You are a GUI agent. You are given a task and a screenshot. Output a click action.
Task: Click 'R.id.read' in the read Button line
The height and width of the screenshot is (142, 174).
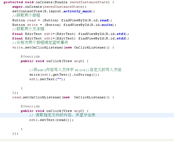[x=98, y=20]
